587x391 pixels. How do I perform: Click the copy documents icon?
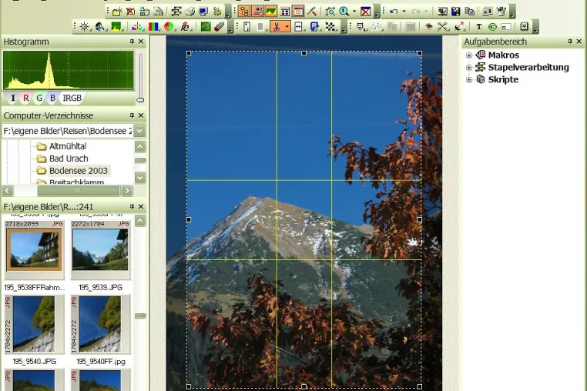coord(469,12)
